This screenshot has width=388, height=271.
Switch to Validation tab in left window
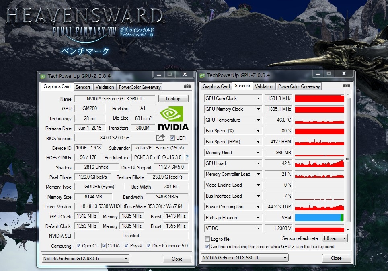tap(105, 87)
